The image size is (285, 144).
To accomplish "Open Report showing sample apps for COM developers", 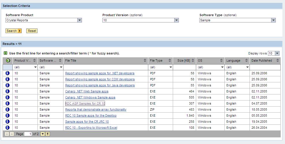I will click(x=100, y=79).
